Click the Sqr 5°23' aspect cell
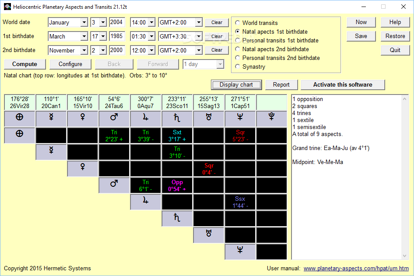 coord(240,136)
